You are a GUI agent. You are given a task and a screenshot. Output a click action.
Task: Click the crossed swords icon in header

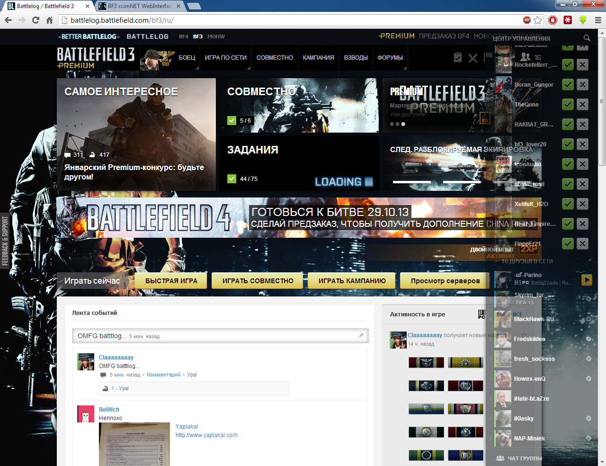(473, 57)
